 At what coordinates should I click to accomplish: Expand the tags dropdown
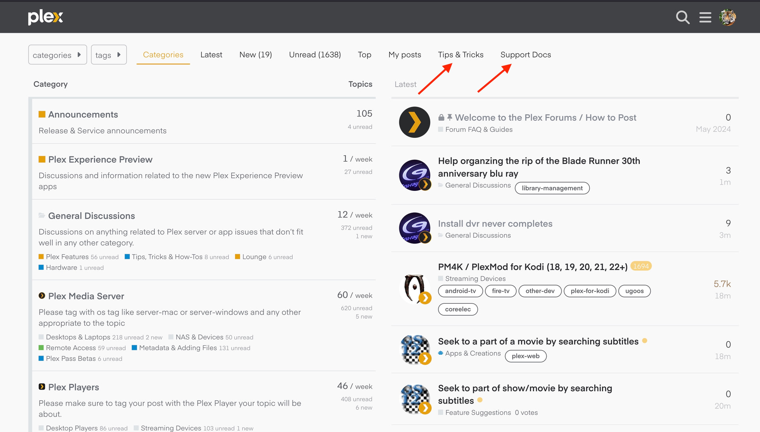coord(108,55)
